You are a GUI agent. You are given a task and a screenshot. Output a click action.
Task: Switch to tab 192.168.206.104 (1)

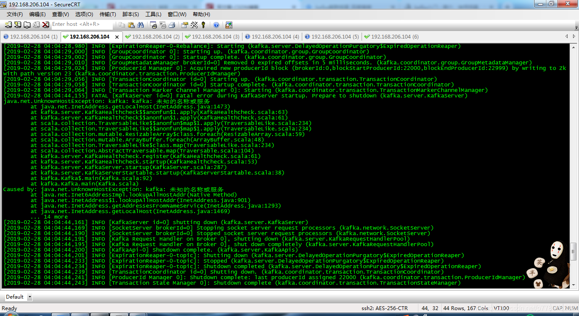[30, 37]
